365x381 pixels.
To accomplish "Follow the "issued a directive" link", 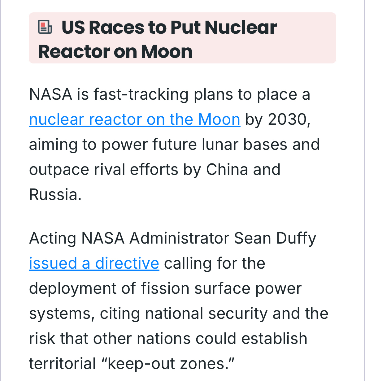I will 94,263.
